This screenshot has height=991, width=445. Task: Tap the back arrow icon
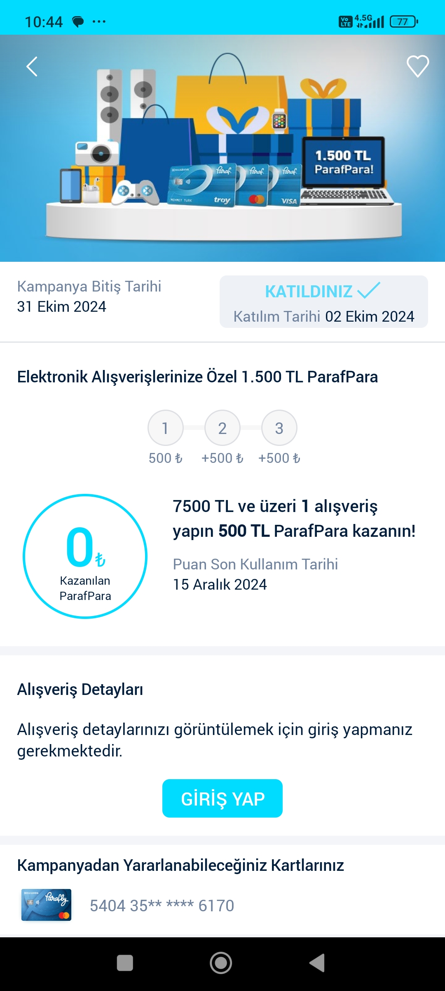click(32, 66)
